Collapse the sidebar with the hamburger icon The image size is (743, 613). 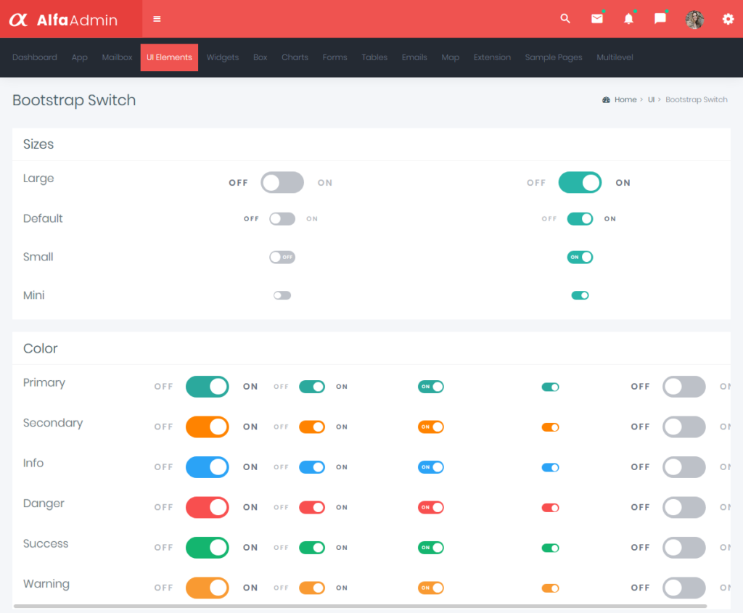(x=157, y=20)
